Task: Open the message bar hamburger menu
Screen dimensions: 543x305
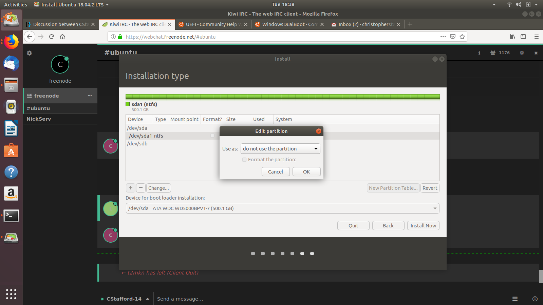Action: (x=515, y=299)
